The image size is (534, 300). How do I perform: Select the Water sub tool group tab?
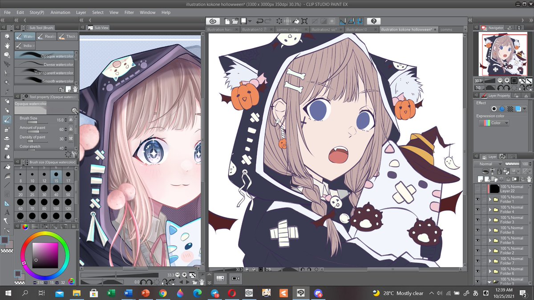tap(25, 36)
